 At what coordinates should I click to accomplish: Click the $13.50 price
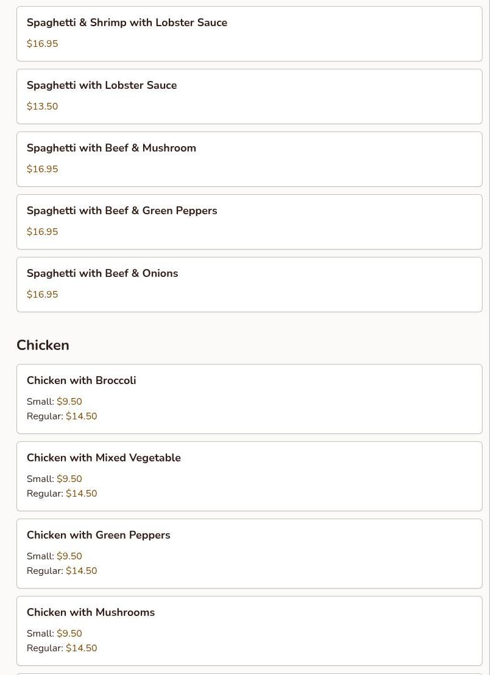[43, 107]
